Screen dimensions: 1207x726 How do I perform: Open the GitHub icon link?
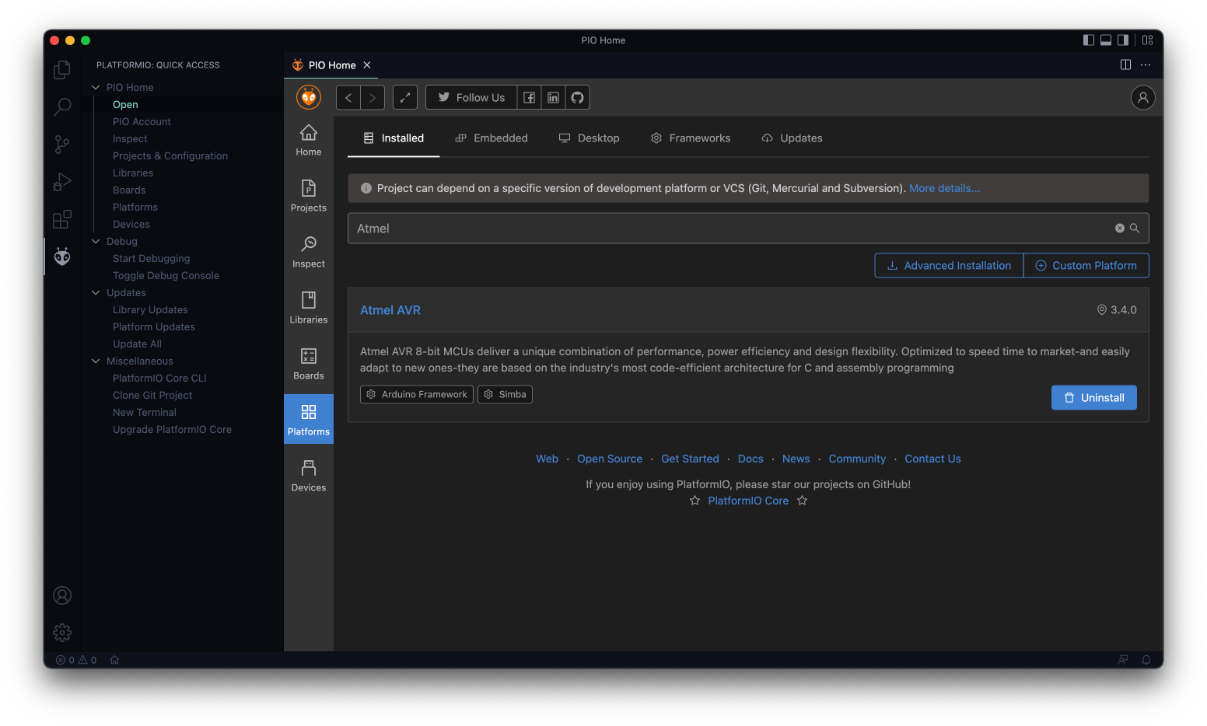tap(577, 97)
